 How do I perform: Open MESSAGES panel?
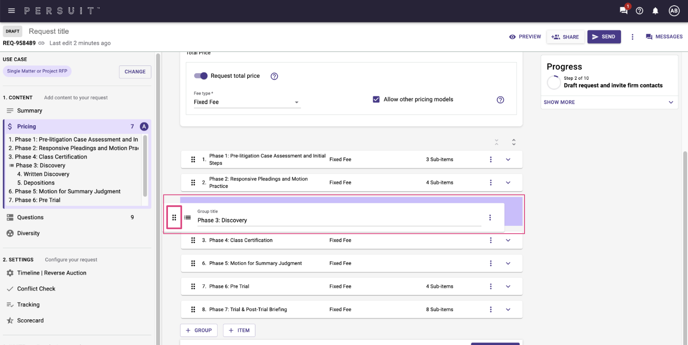(664, 37)
